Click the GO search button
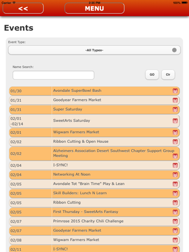Viewport: 189px width, 252px height. 152,75
